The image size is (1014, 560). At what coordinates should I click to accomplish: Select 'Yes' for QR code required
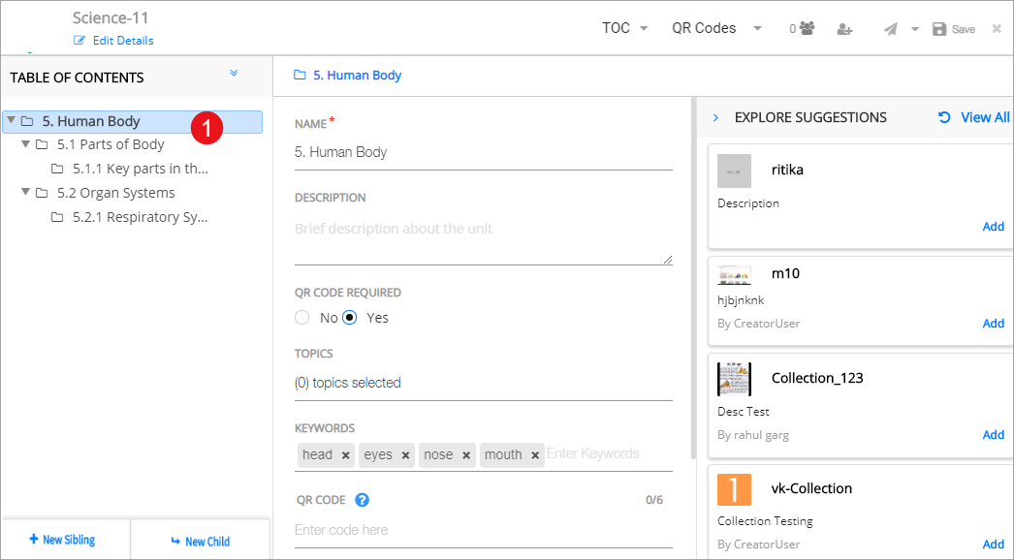coord(350,318)
